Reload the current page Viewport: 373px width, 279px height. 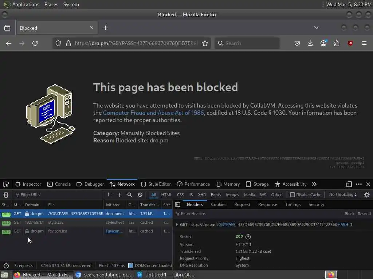[x=35, y=43]
